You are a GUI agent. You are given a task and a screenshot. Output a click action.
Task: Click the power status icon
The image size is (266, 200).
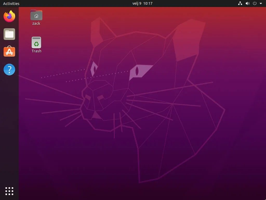point(255,3)
